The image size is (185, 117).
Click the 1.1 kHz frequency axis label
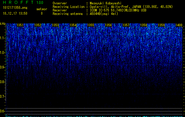(3, 38)
